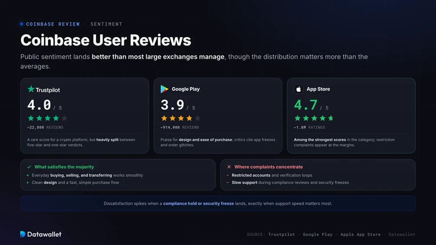Click 'What satisfies the majority' heading

coord(64,167)
